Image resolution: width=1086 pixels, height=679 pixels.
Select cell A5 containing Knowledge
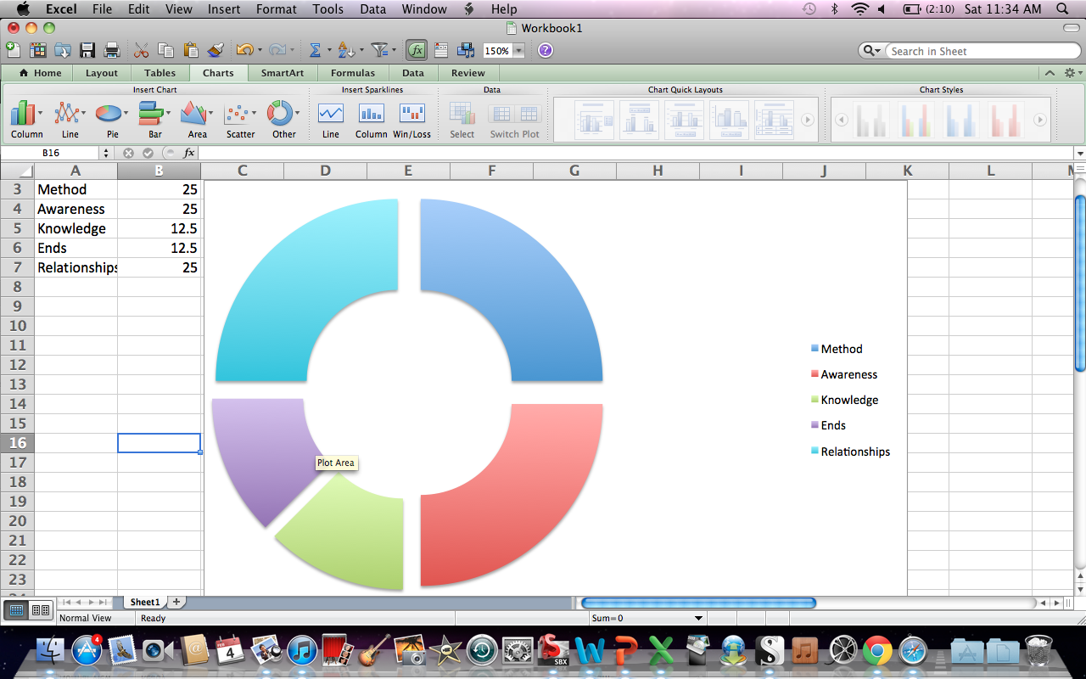pos(76,228)
